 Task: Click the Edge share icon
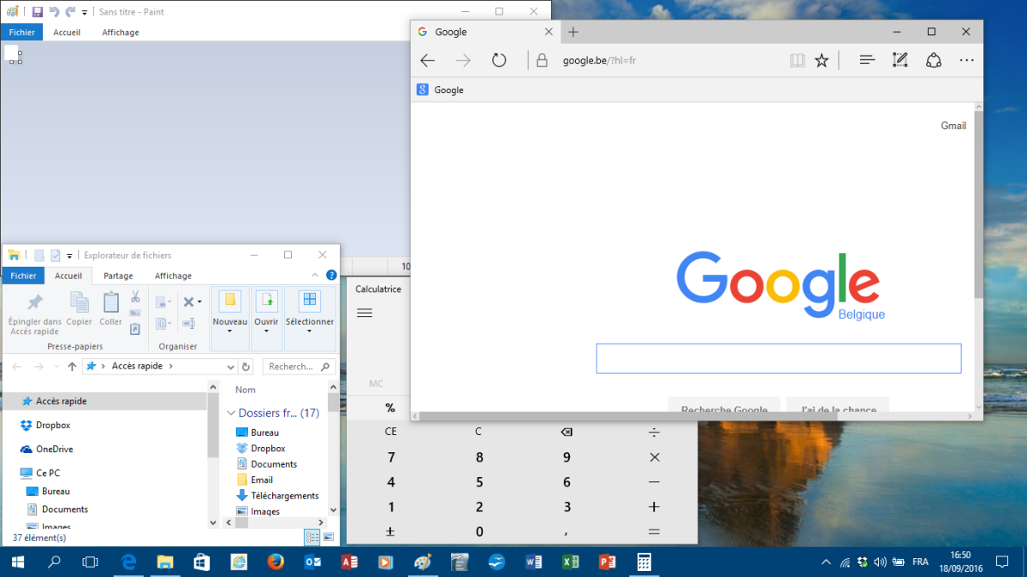pyautogui.click(x=934, y=61)
